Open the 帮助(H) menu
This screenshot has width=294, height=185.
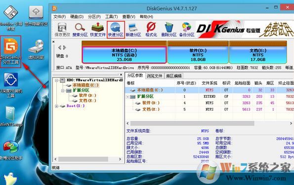(146, 17)
